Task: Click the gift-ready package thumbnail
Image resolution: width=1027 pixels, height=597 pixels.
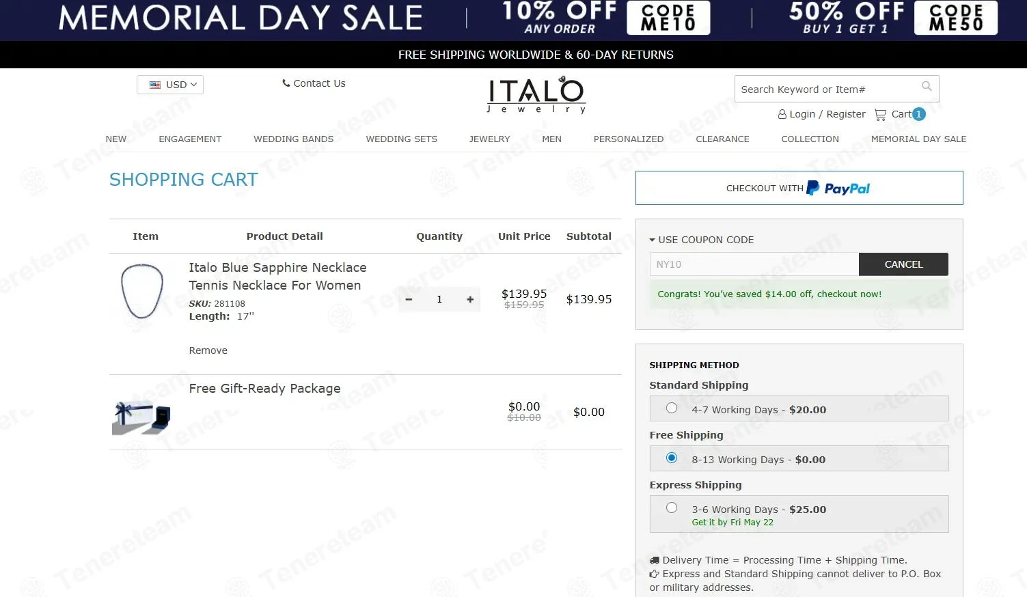Action: 141,417
